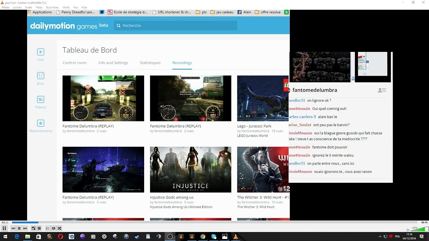
Task: Open the Injustice Gods among us thumbnail
Action: tap(190, 169)
